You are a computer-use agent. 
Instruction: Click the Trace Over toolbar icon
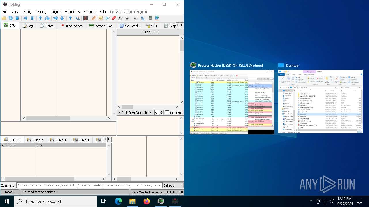[62, 18]
